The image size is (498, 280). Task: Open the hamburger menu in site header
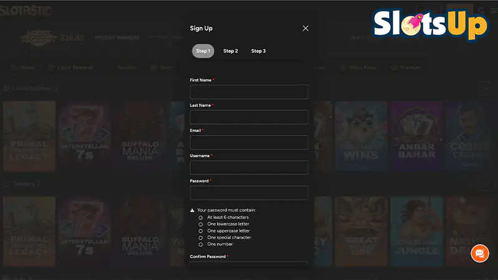click(x=494, y=11)
